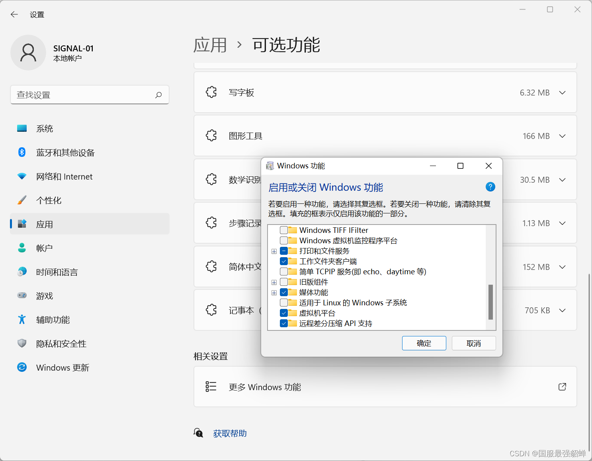Expand the 打印和文件服务 tree node
592x461 pixels.
(x=274, y=251)
